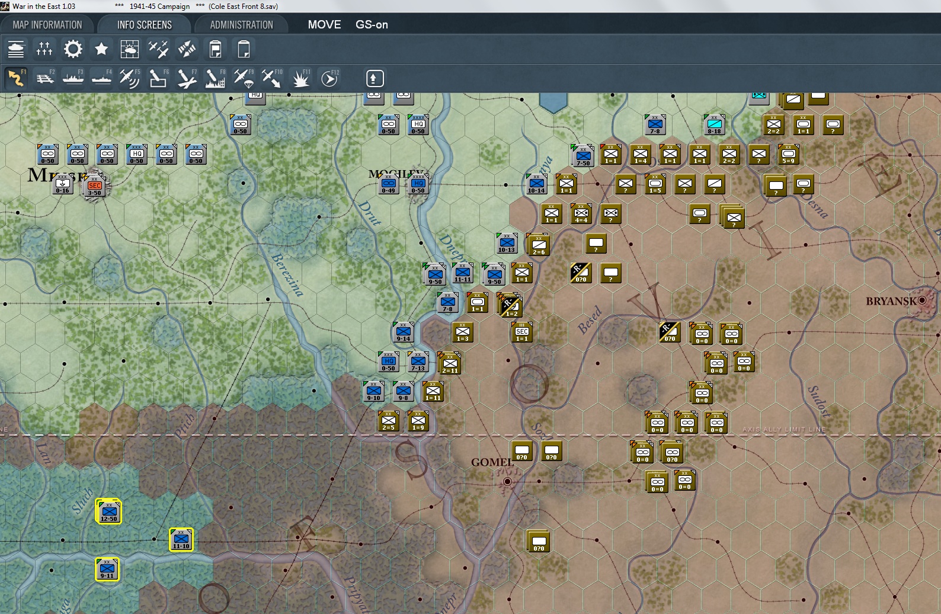Select the red SEC 3-50 unit
Screen dimensions: 941x614
(x=95, y=186)
